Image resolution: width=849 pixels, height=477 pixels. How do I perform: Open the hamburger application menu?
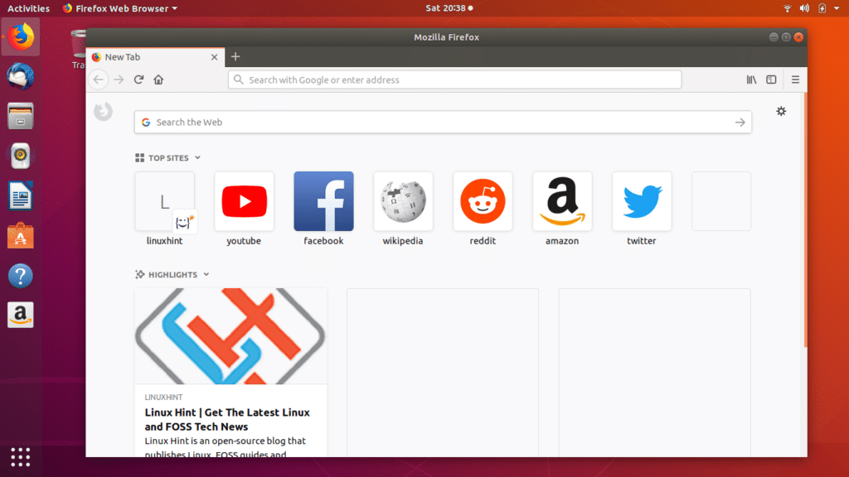pos(795,79)
